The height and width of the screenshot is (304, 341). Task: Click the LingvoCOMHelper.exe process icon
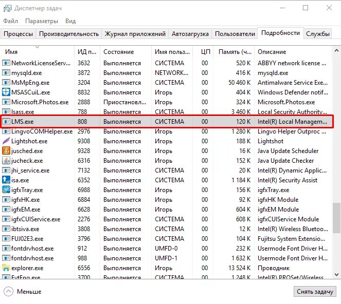[6, 131]
